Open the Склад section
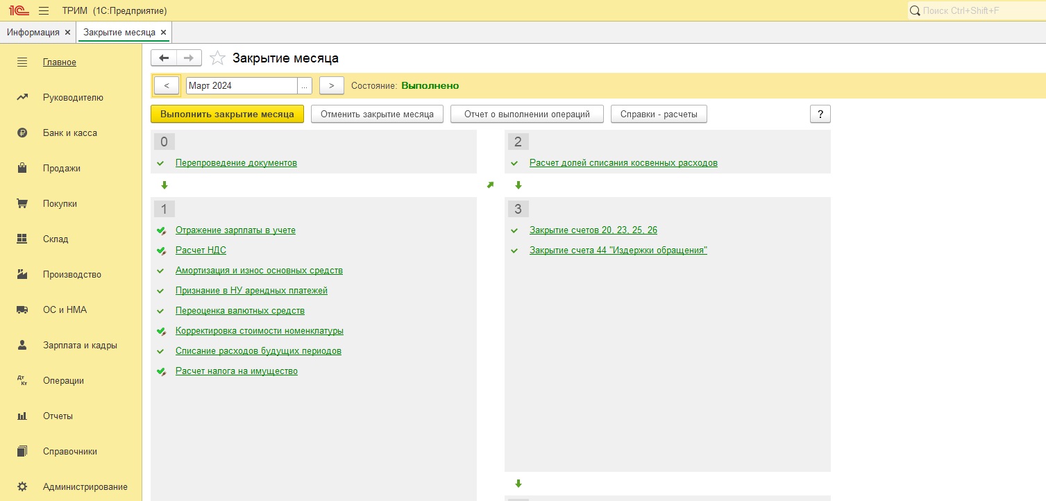 pos(56,239)
